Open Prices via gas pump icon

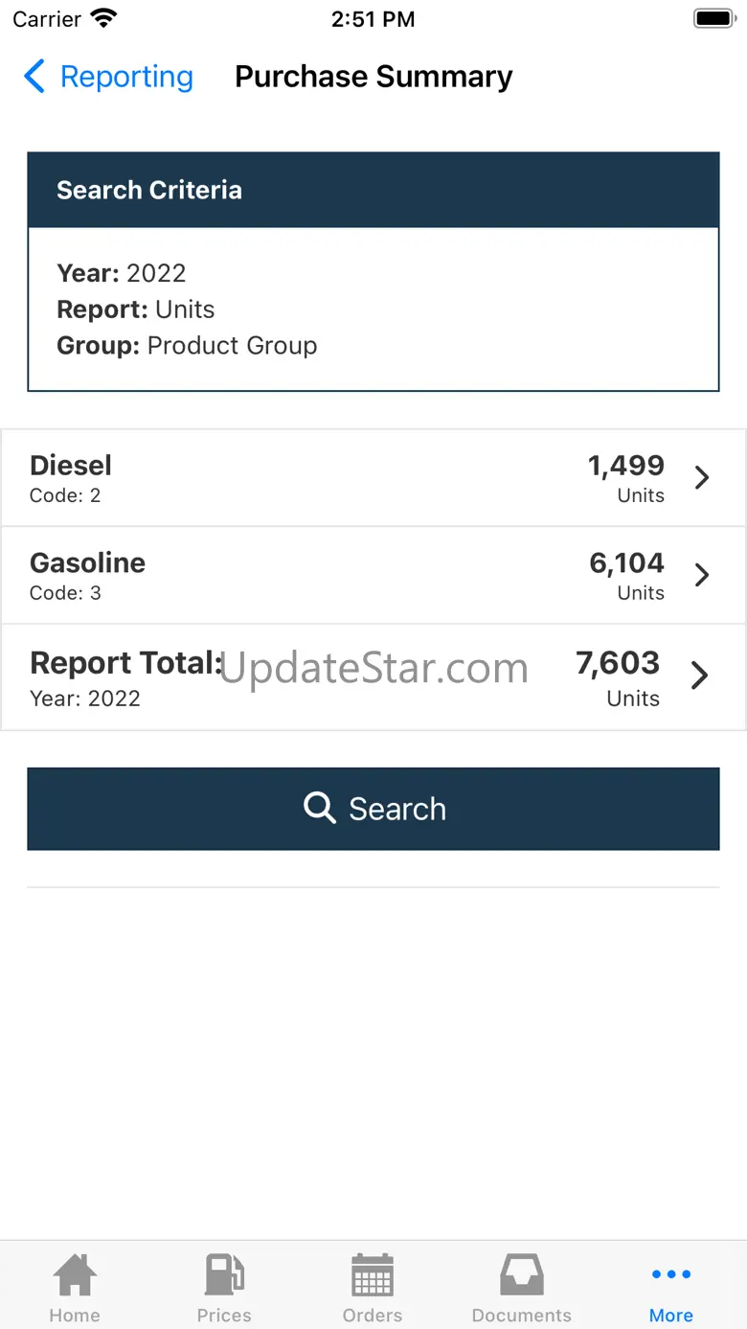tap(224, 1275)
